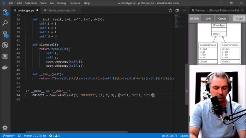246x138 pixels.
Task: Click the vertical scrollbar of the editor
Action: [x=186, y=84]
